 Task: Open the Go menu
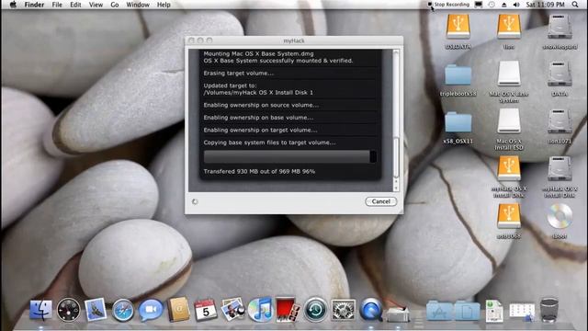[115, 5]
